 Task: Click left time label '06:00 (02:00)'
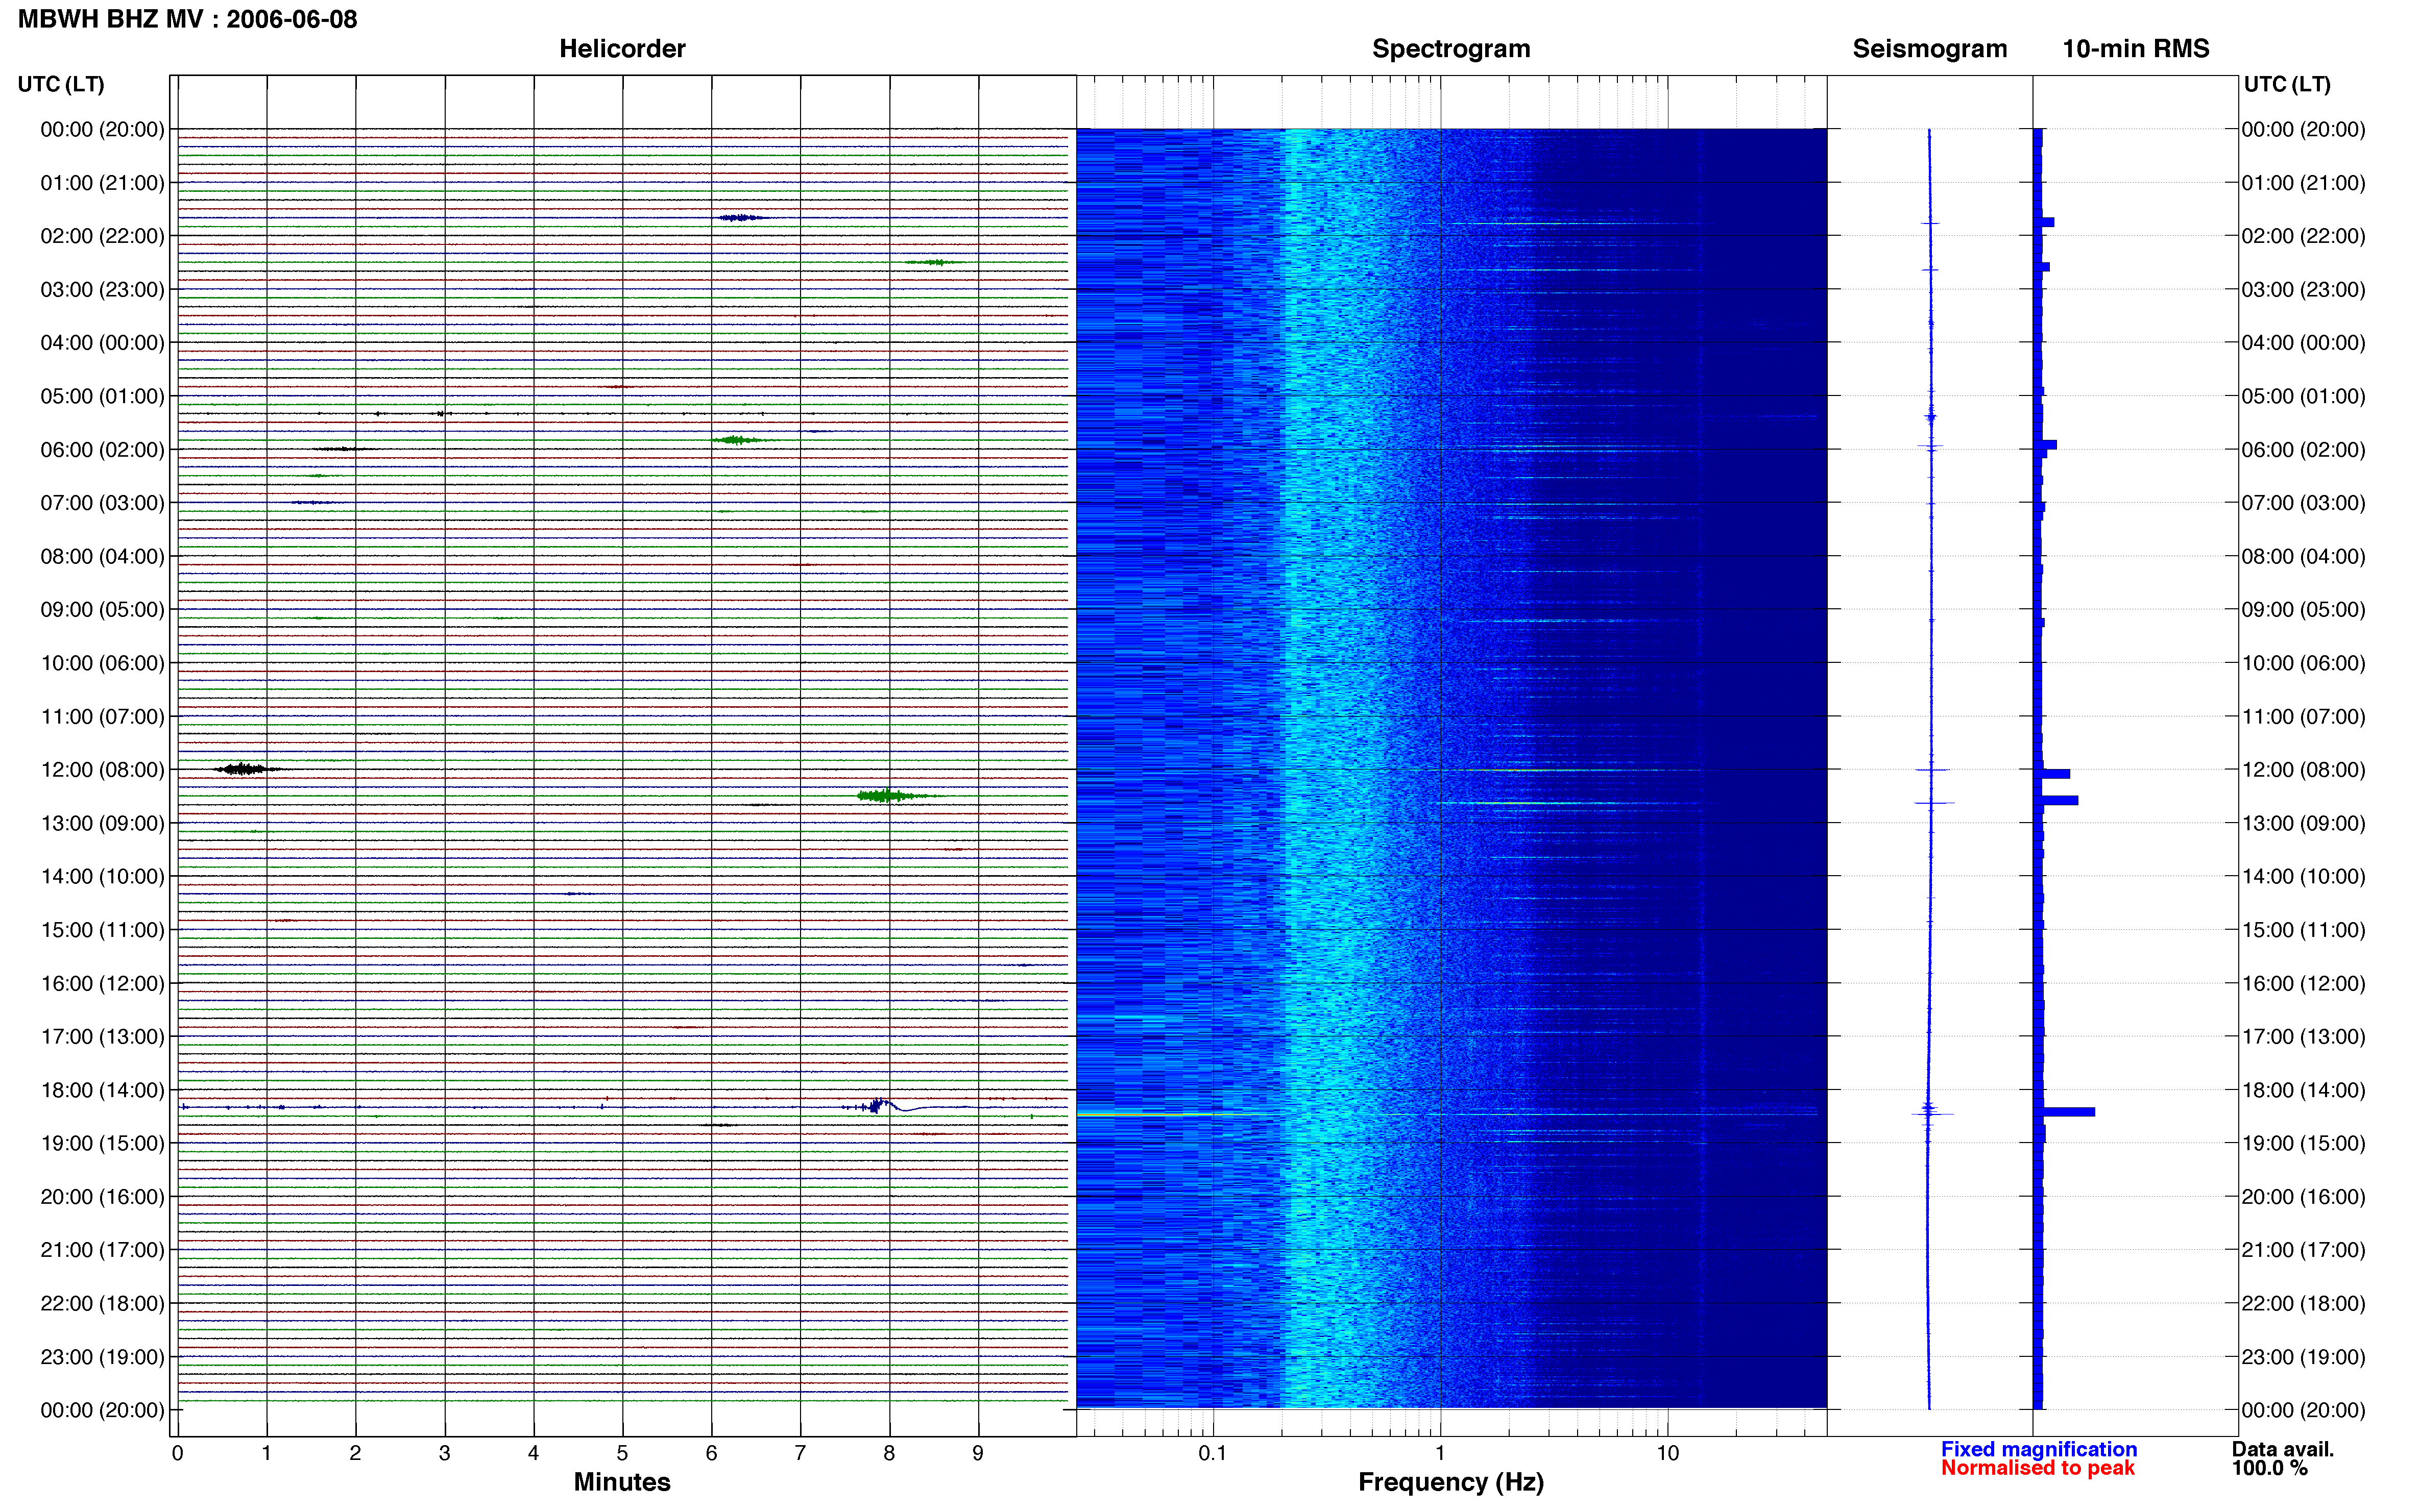click(102, 450)
